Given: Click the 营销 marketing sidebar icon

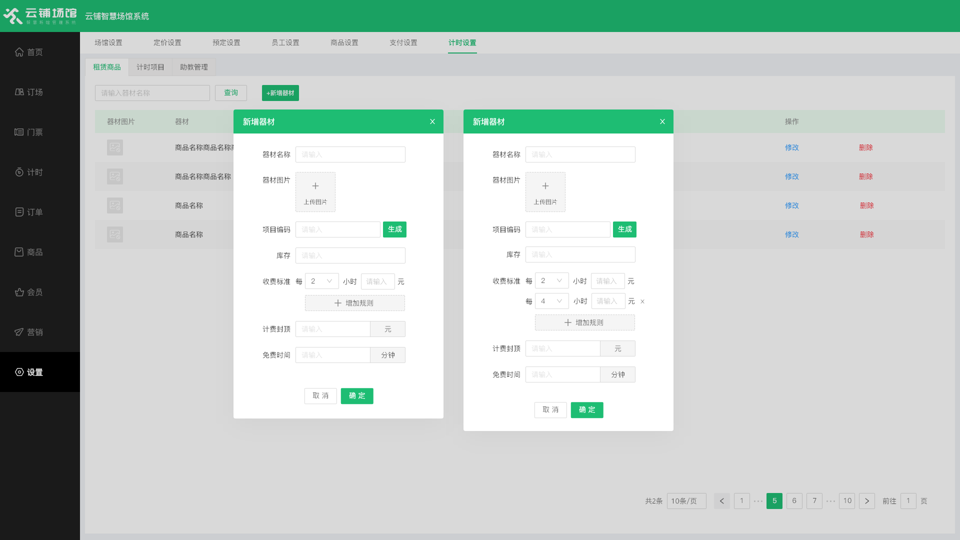Looking at the screenshot, I should [19, 332].
